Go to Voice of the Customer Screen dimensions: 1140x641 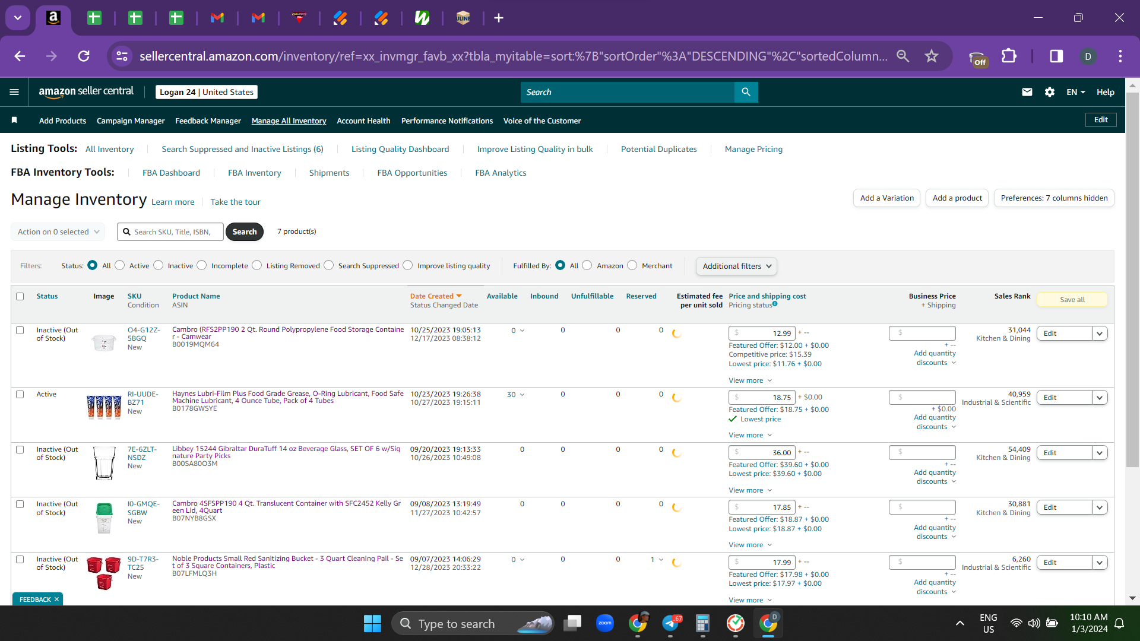click(542, 120)
